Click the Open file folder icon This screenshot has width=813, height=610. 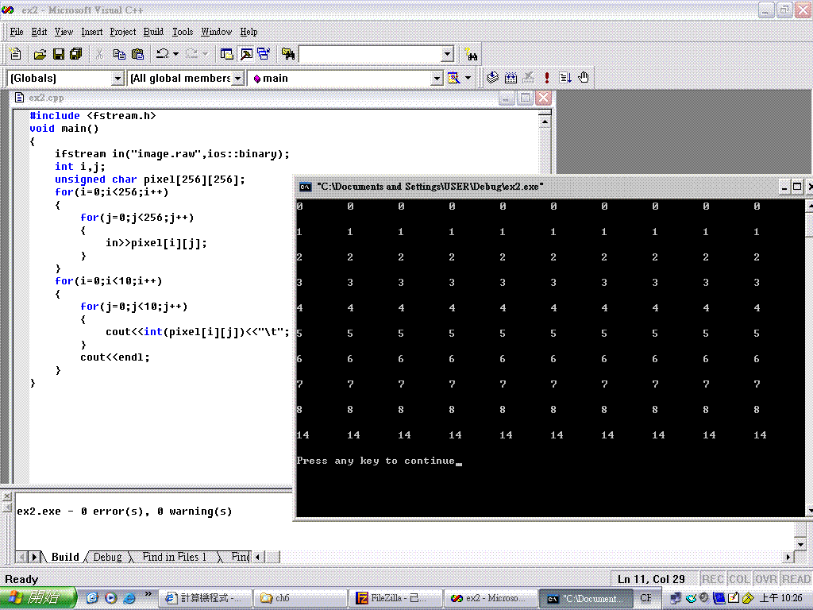(40, 54)
